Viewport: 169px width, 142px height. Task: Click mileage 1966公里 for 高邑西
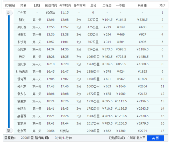coord(93,116)
